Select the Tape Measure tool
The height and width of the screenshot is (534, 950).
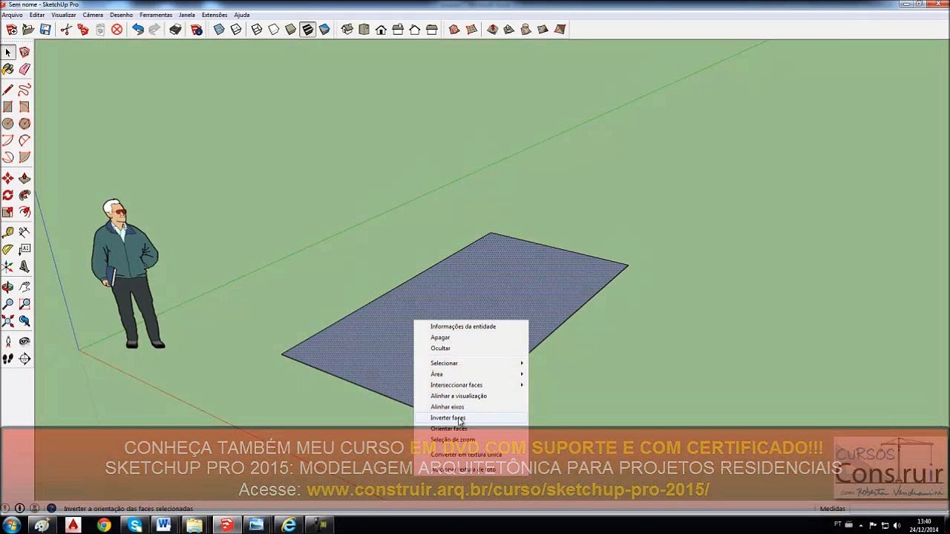[x=8, y=232]
